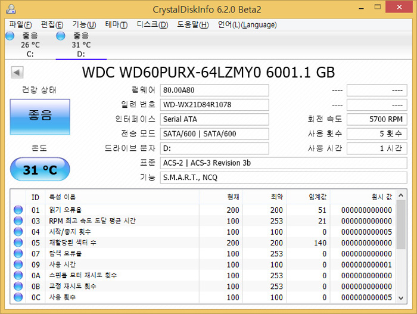Click the first empty ---- field at top right
The image size is (417, 314).
(377, 90)
